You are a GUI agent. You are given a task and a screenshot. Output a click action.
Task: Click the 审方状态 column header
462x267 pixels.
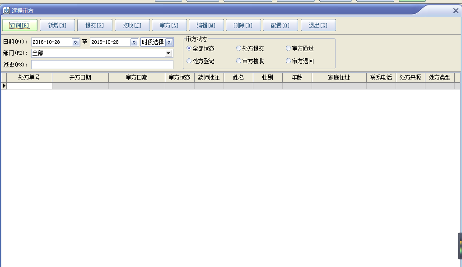click(180, 78)
